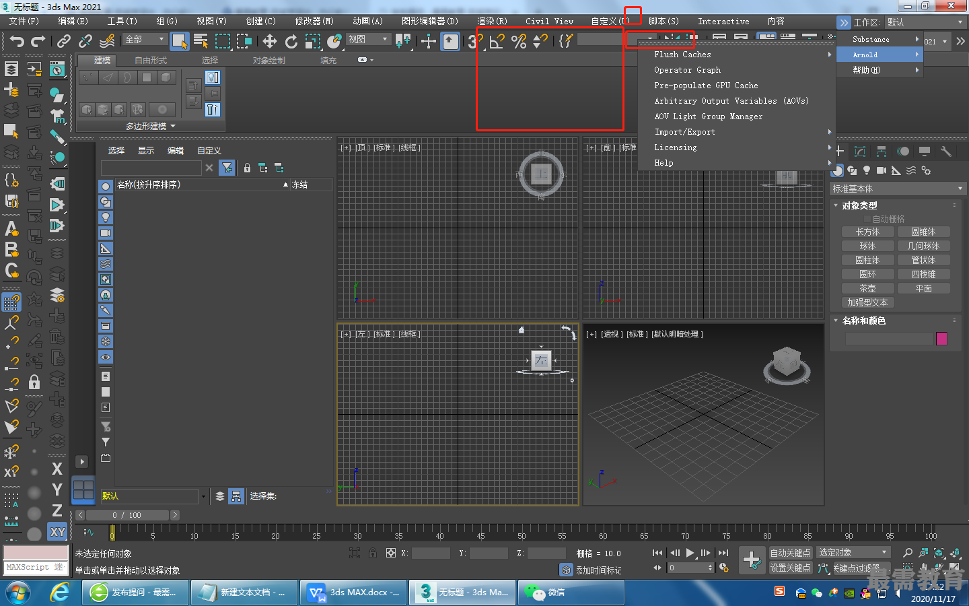Open the magenta object color swatch

tap(942, 339)
